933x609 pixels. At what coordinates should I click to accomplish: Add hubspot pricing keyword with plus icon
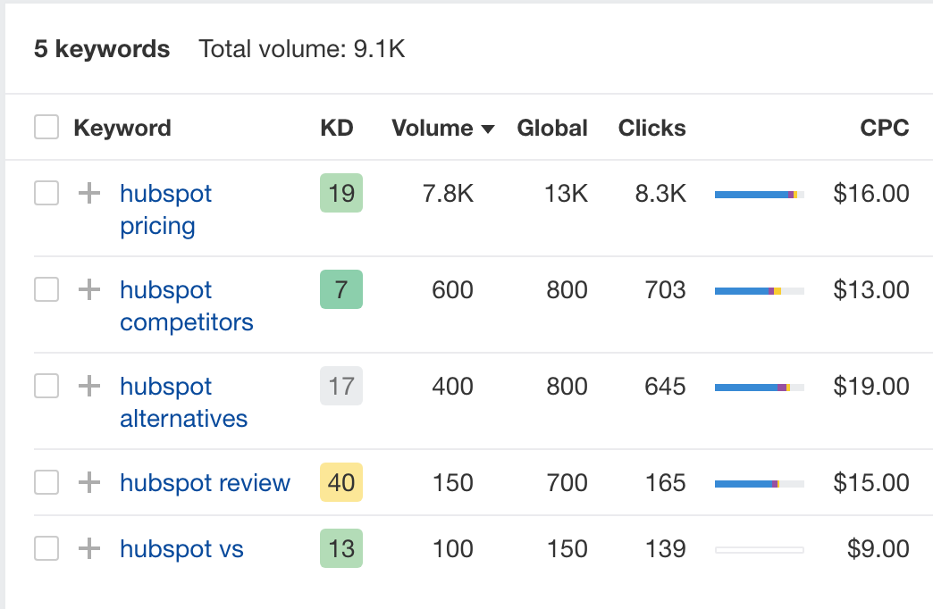point(89,193)
